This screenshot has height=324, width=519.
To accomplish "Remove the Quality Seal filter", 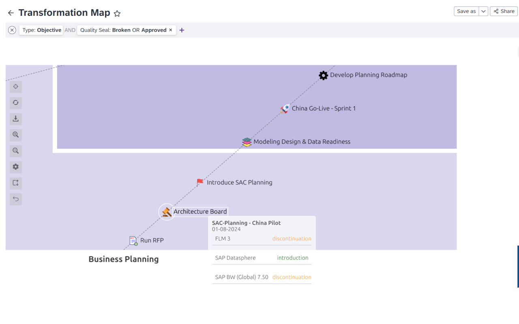I will 171,30.
